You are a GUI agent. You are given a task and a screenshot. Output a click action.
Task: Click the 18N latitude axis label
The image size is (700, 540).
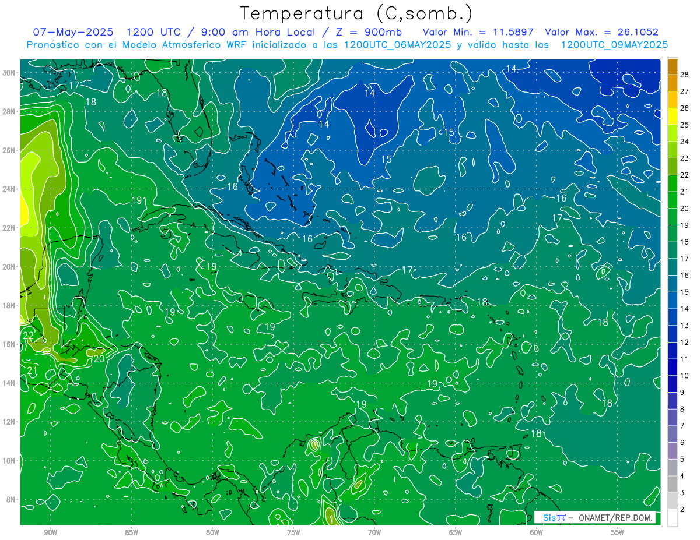[10, 305]
